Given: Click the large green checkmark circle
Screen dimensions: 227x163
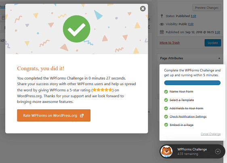Looking at the screenshot, I should [76, 29].
